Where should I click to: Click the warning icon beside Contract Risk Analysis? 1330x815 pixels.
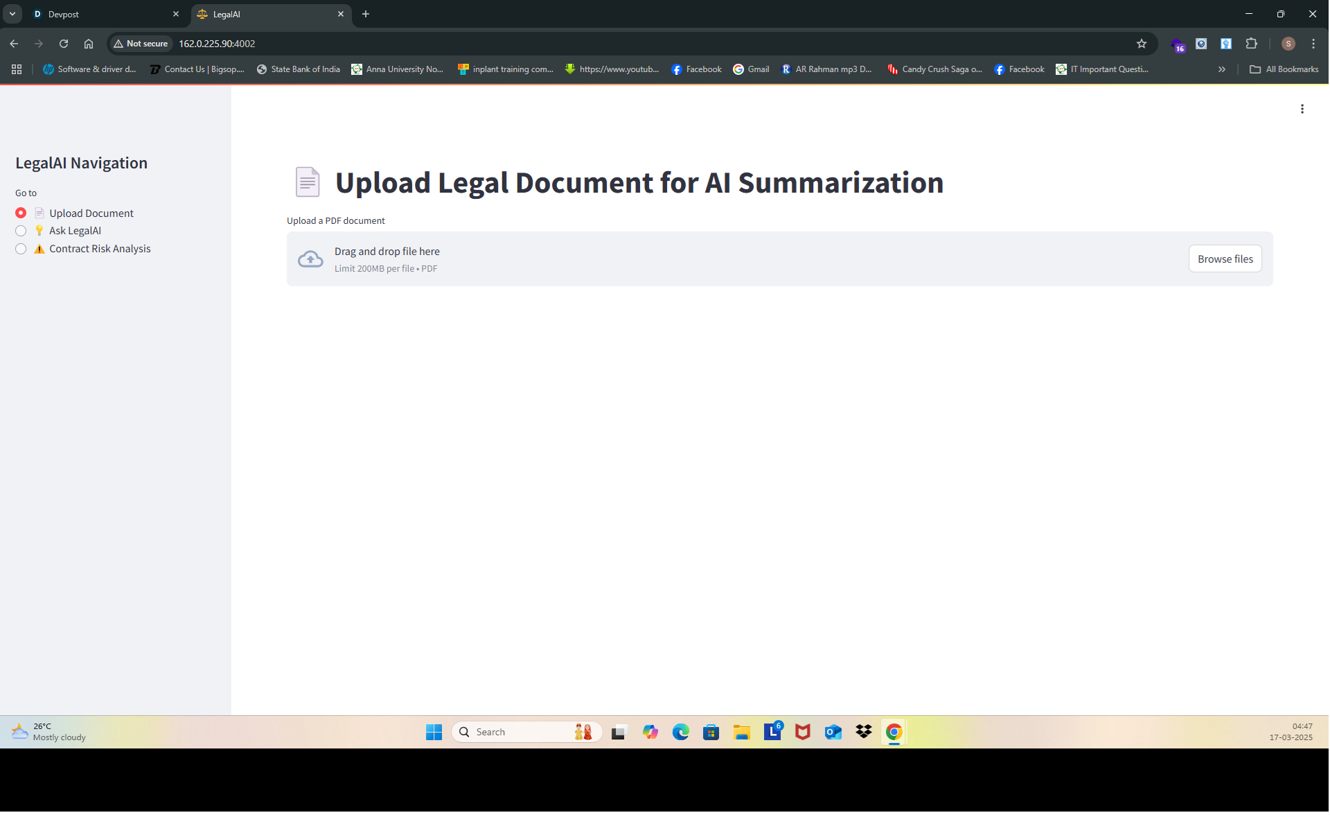tap(39, 248)
